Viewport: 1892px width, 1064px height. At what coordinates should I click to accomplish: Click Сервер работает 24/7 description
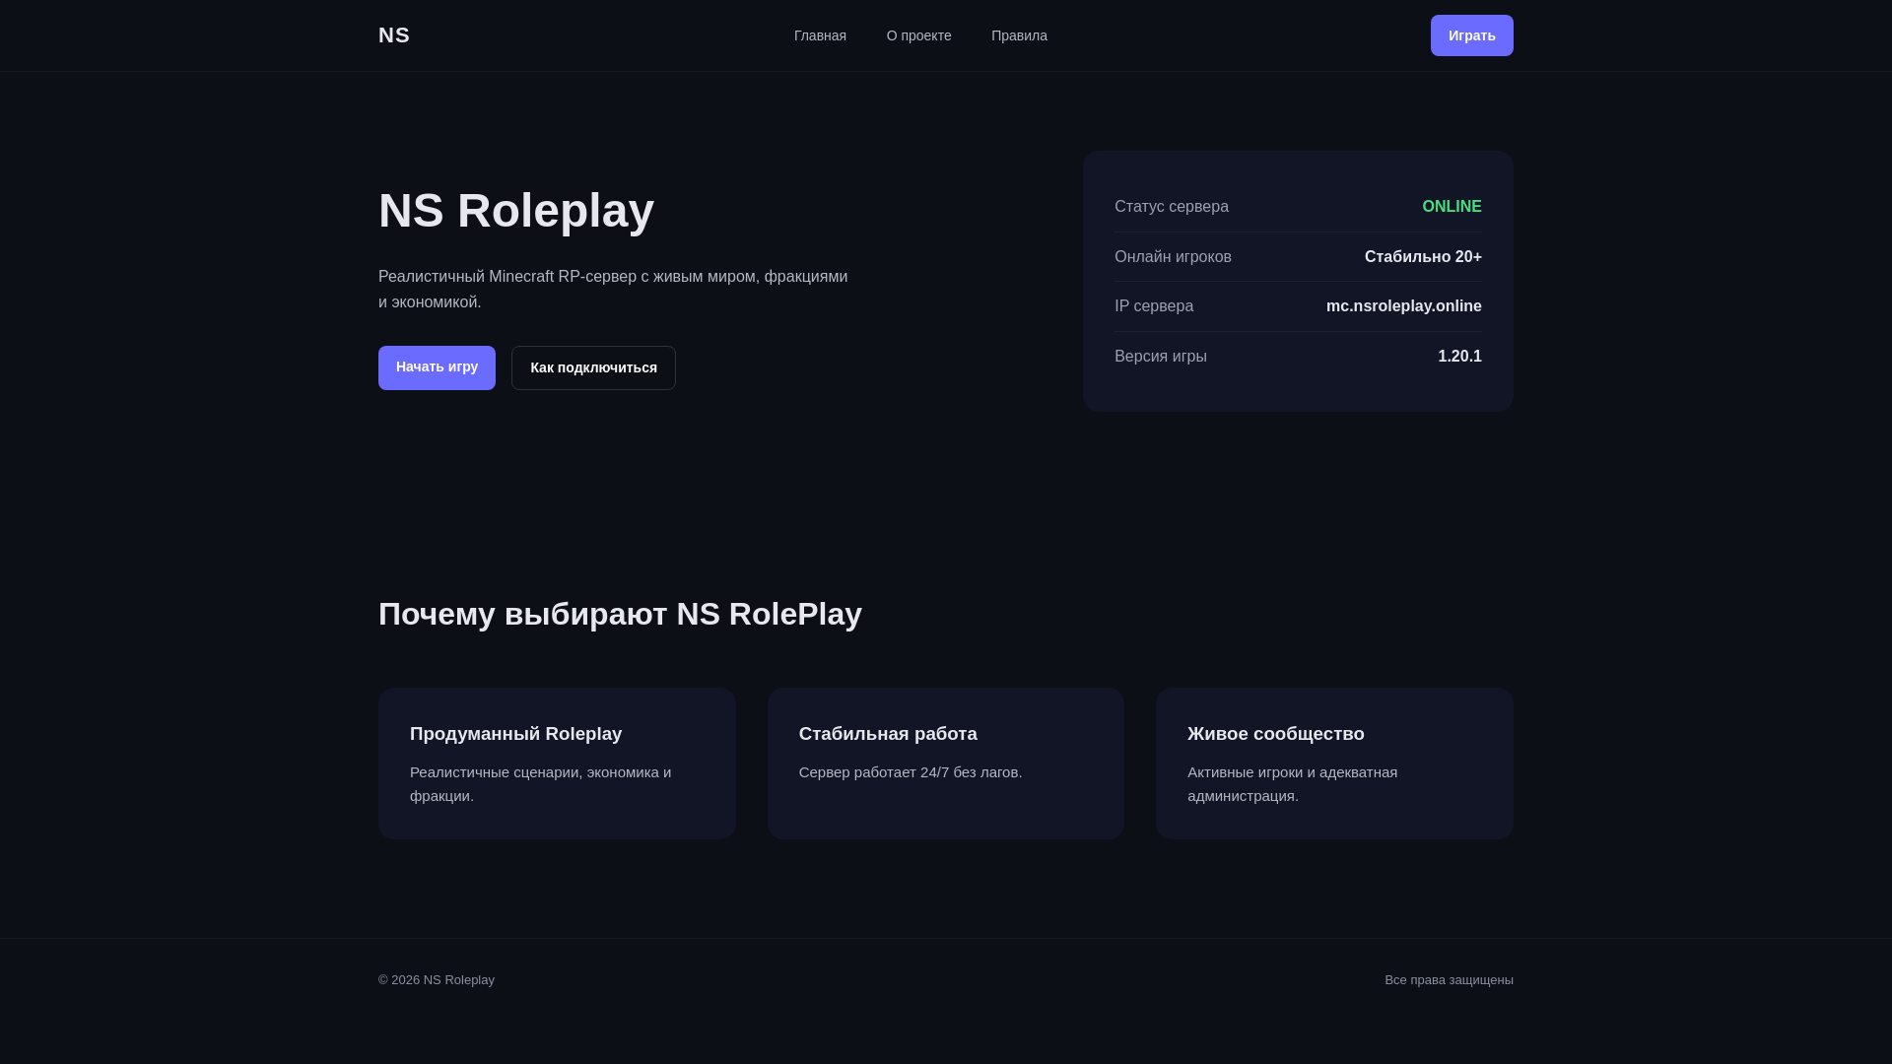[911, 772]
